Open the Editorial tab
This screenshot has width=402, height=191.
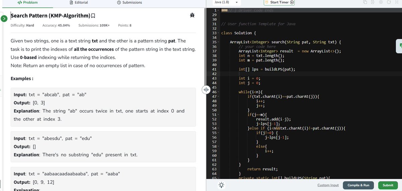coord(79,3)
